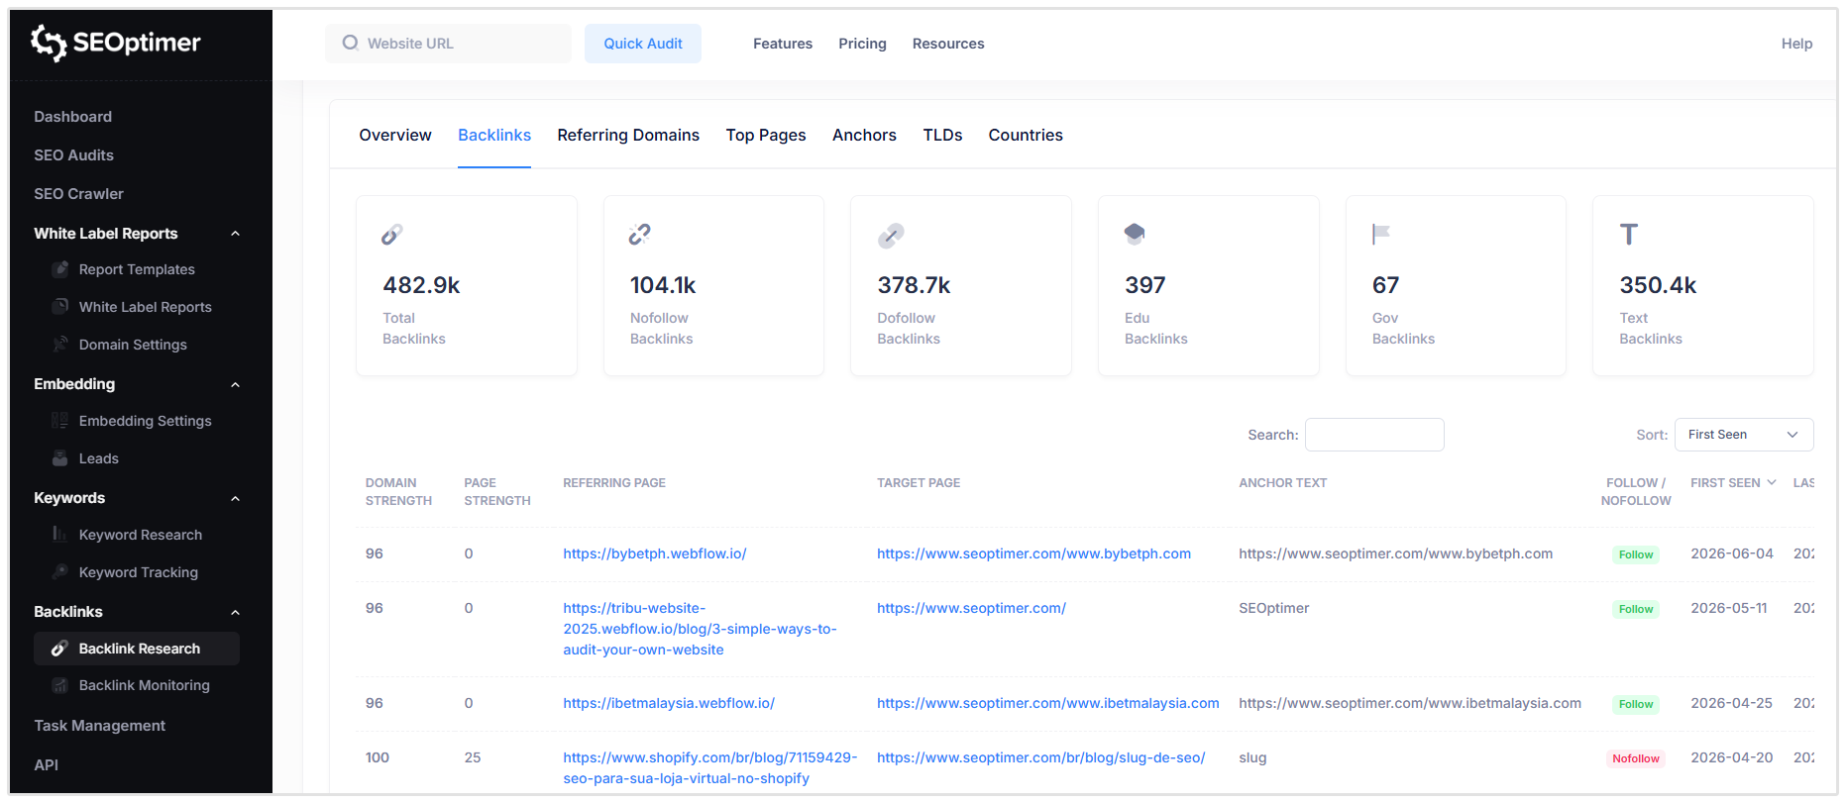
Task: Open the Top Pages tab
Action: pos(766,135)
